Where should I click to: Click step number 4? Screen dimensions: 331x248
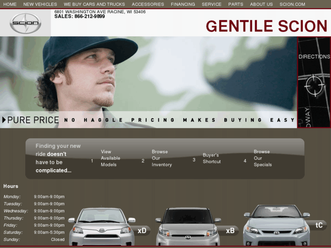coord(245,161)
